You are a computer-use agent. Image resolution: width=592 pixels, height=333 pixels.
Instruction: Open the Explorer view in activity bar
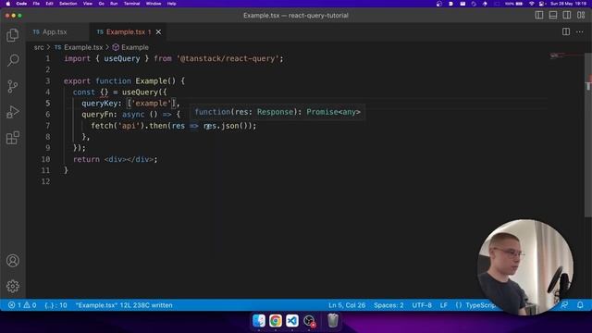coord(12,35)
